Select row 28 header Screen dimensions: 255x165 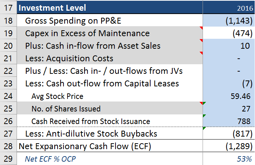point(8,146)
